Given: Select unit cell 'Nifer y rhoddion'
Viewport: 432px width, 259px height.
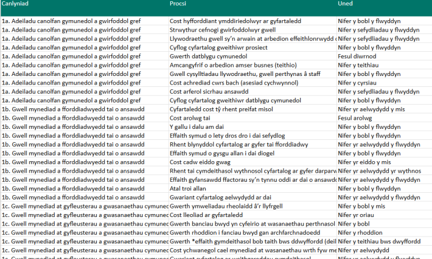Looking at the screenshot, I should 384,233.
